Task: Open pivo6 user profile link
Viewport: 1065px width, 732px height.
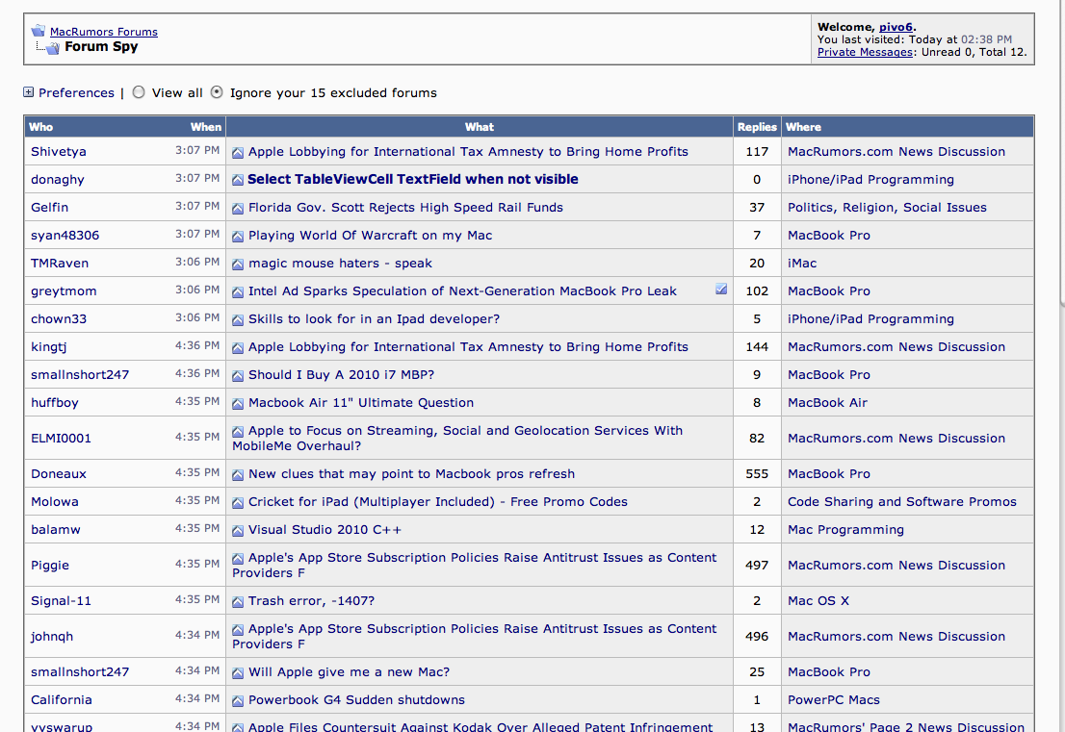Action: click(x=896, y=27)
